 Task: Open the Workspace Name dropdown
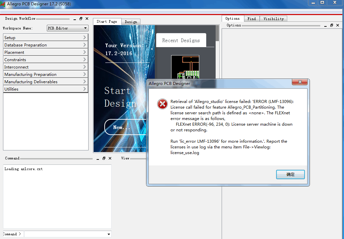(x=68, y=28)
